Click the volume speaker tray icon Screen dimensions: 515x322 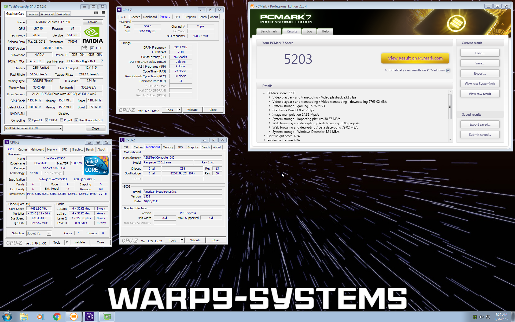tap(481, 317)
